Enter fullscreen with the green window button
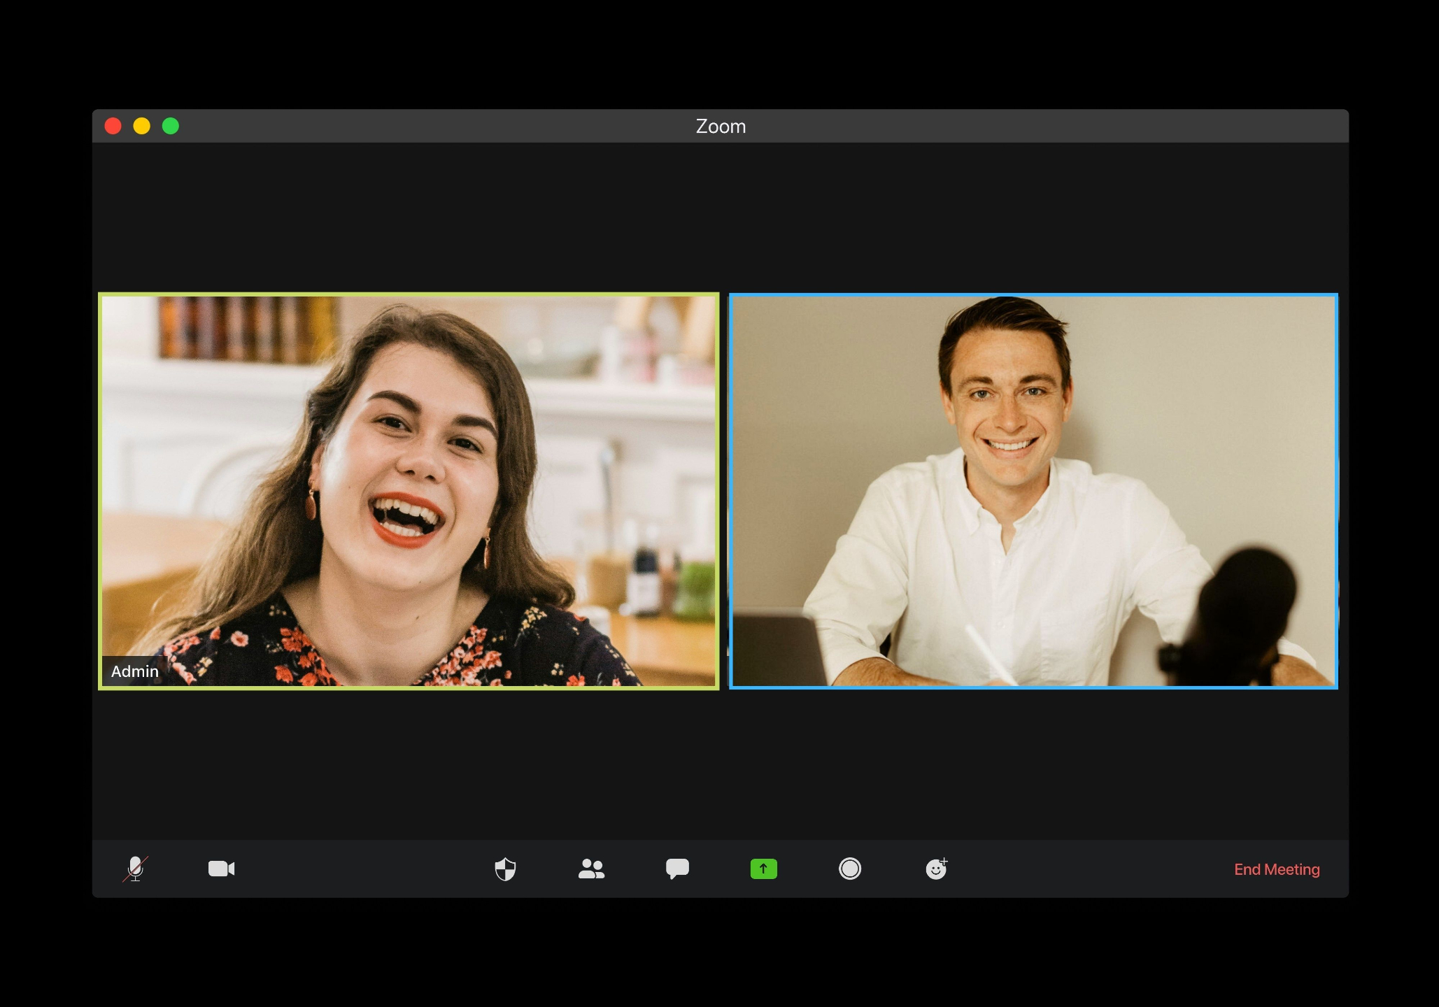The image size is (1439, 1007). point(171,126)
